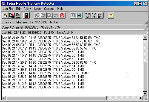Viewport: 149px width, 102px height.
Task: Click log row 21:13:25-21:13:25
Action: point(43,52)
